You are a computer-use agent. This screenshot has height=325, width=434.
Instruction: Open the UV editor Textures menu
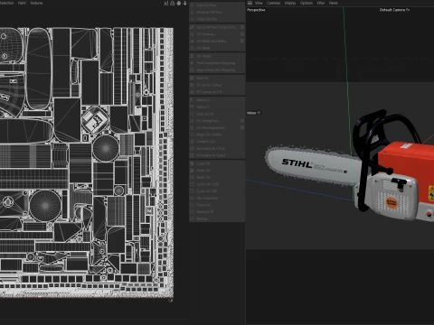[x=36, y=3]
